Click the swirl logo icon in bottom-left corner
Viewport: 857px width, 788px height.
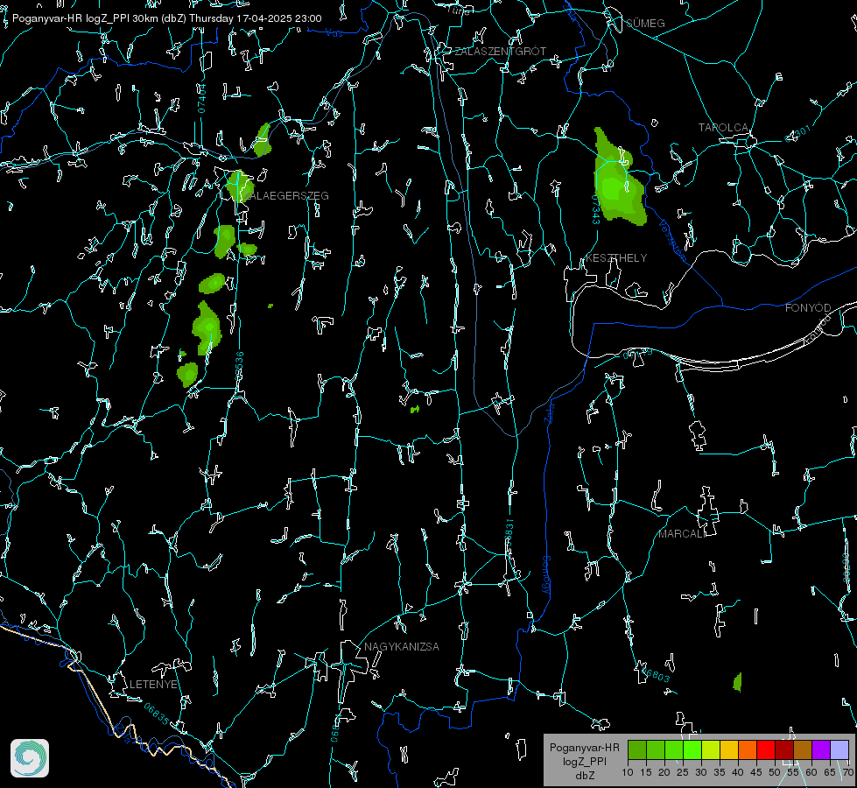point(30,758)
